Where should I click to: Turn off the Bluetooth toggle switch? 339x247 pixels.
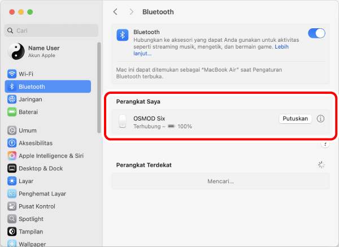[316, 33]
